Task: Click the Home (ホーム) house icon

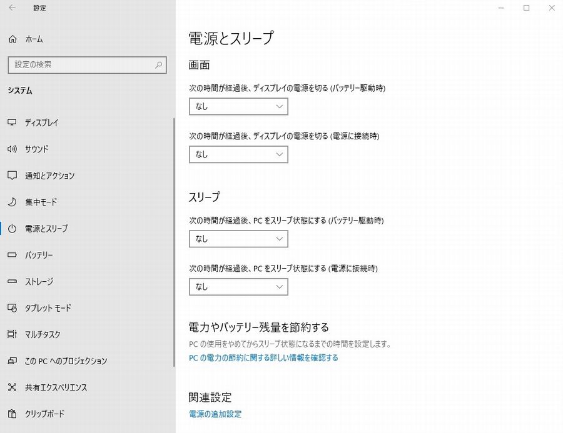Action: pyautogui.click(x=13, y=39)
